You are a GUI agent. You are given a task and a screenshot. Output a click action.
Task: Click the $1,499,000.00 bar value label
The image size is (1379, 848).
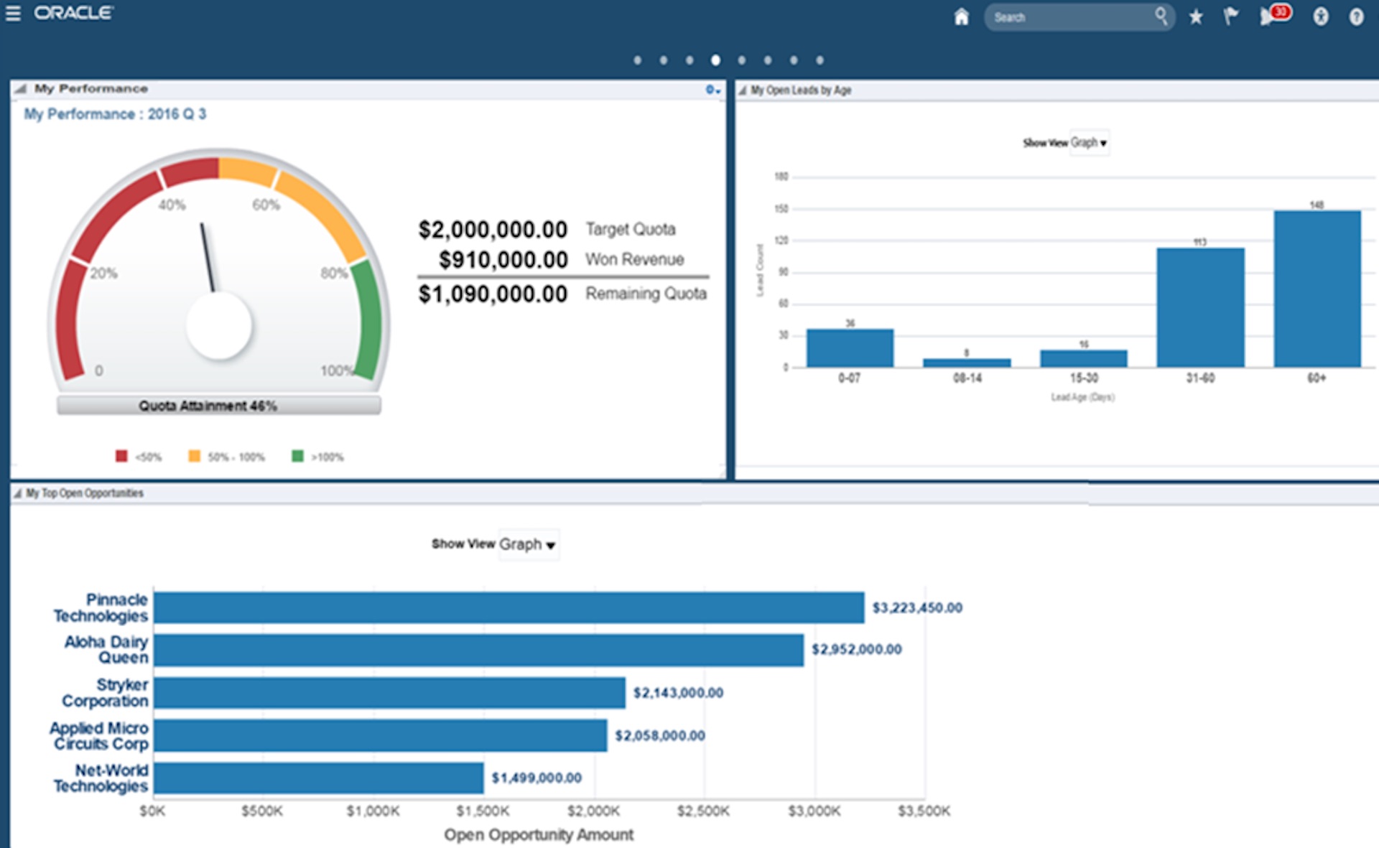pos(537,778)
